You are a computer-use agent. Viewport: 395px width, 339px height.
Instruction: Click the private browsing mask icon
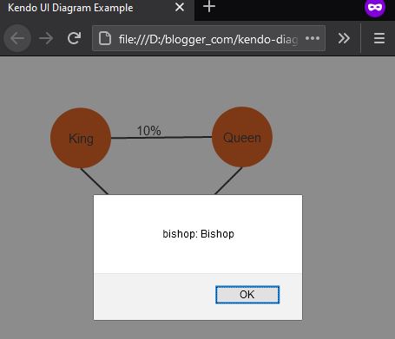[x=375, y=7]
